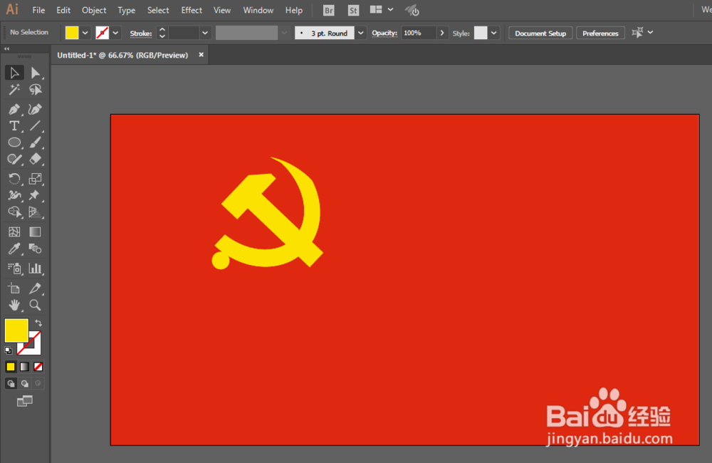Select the Selection tool (black arrow)

pyautogui.click(x=14, y=73)
